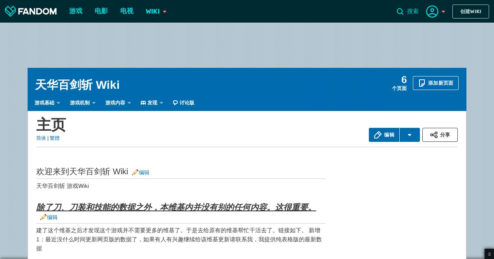Click pencil icon beside welcome heading

pos(135,172)
